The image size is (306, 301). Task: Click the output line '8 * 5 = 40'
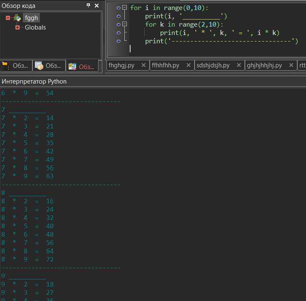coord(27,226)
